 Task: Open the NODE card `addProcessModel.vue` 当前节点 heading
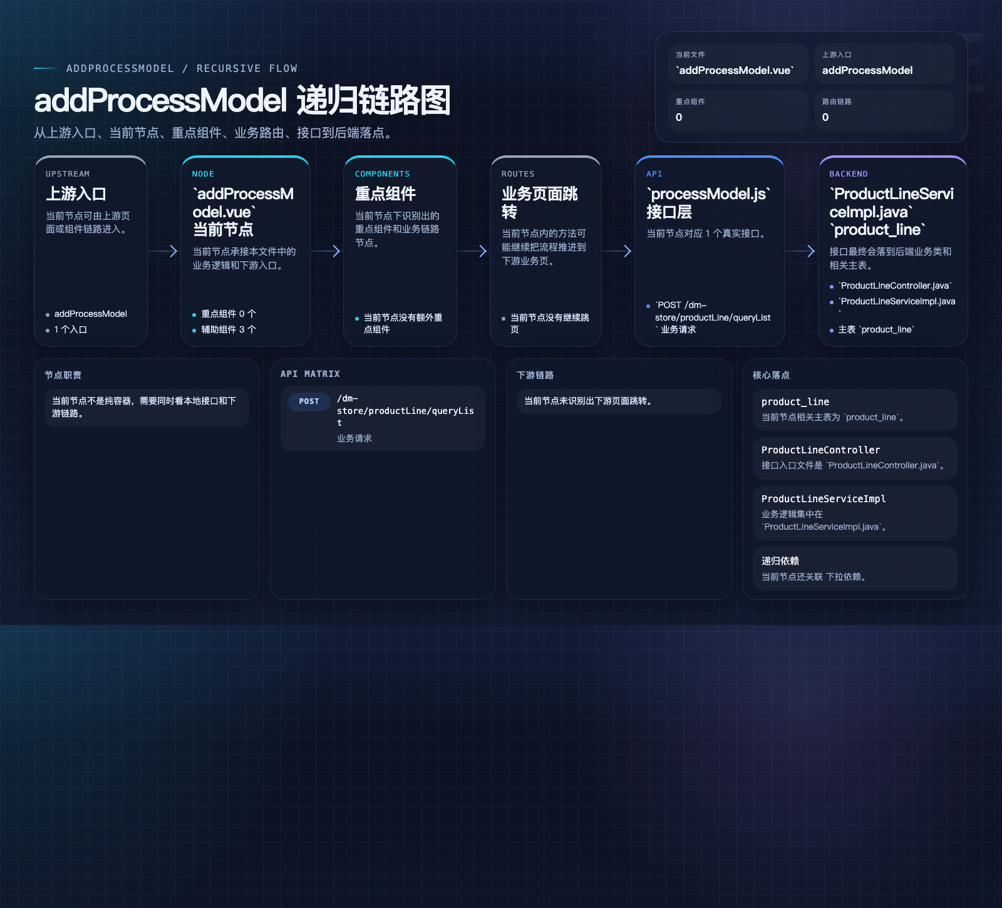(243, 212)
